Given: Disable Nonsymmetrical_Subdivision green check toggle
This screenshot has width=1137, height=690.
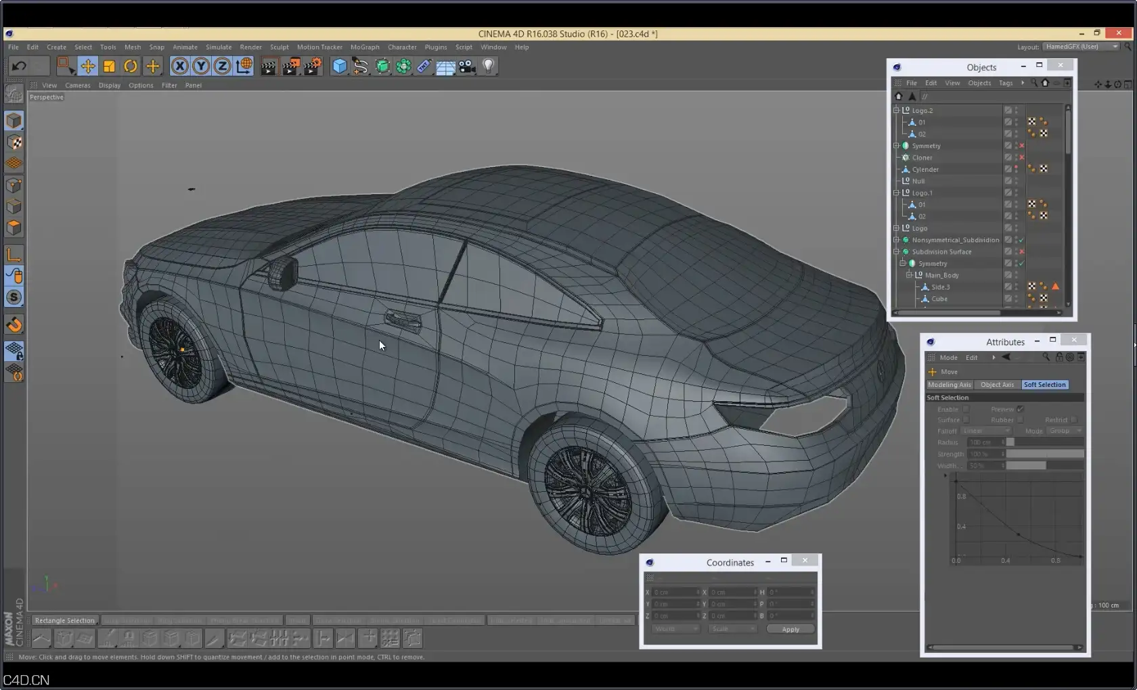Looking at the screenshot, I should [1021, 240].
